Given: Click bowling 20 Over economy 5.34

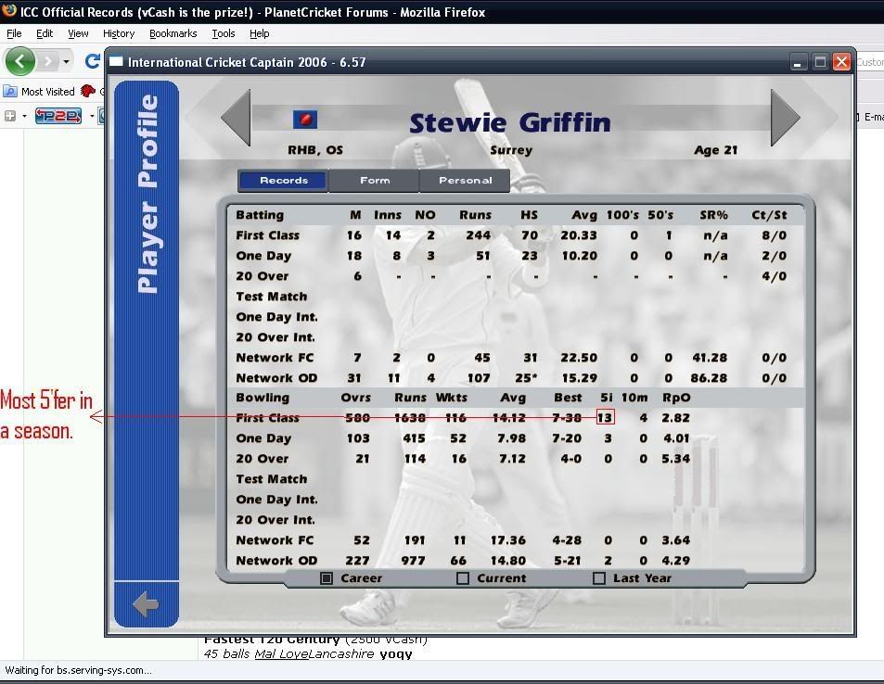Looking at the screenshot, I should tap(675, 458).
